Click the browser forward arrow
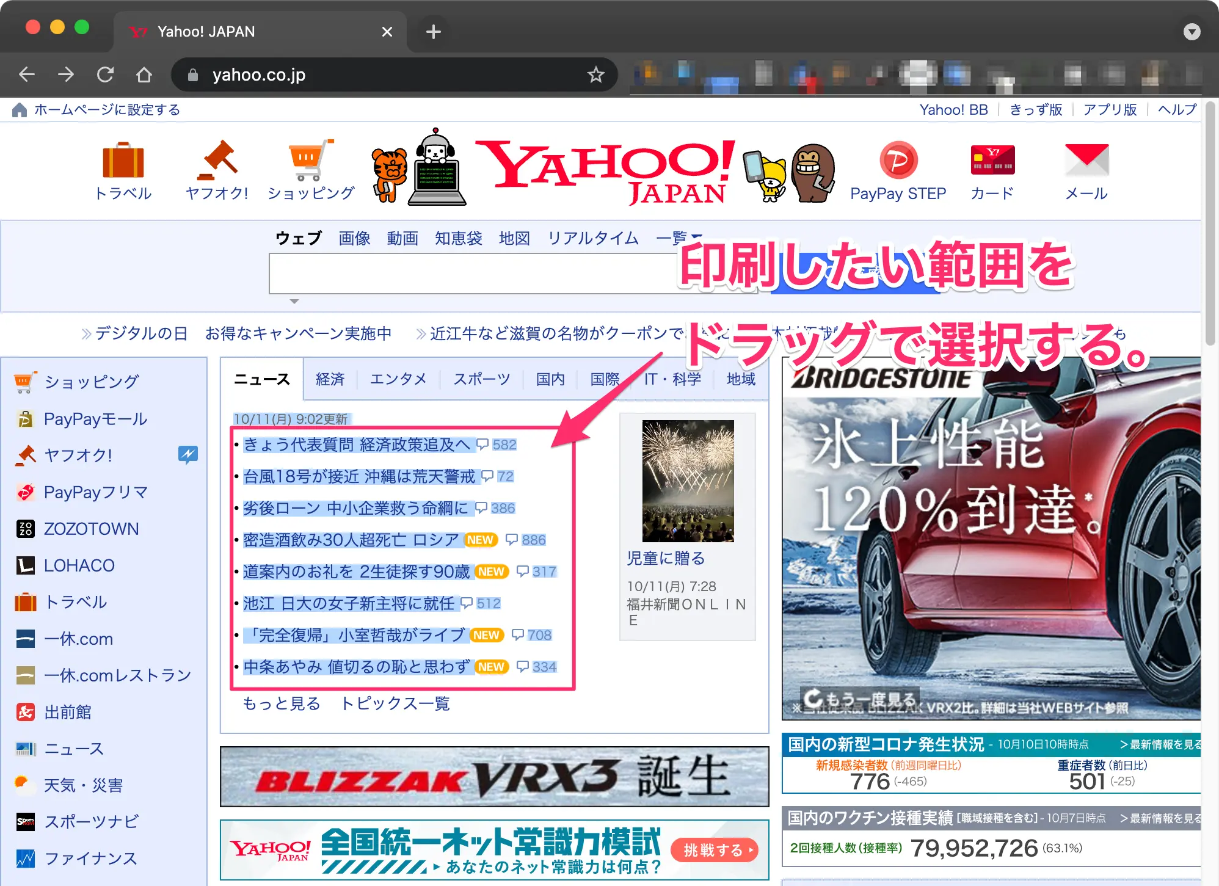 pos(66,74)
